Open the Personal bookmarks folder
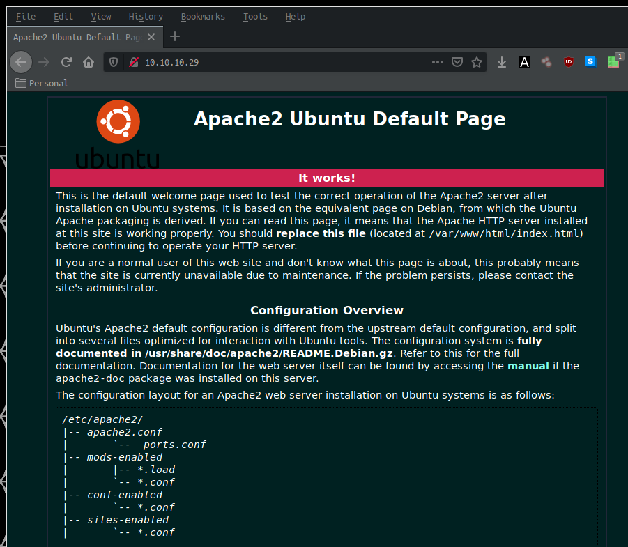This screenshot has height=547, width=628. point(42,84)
